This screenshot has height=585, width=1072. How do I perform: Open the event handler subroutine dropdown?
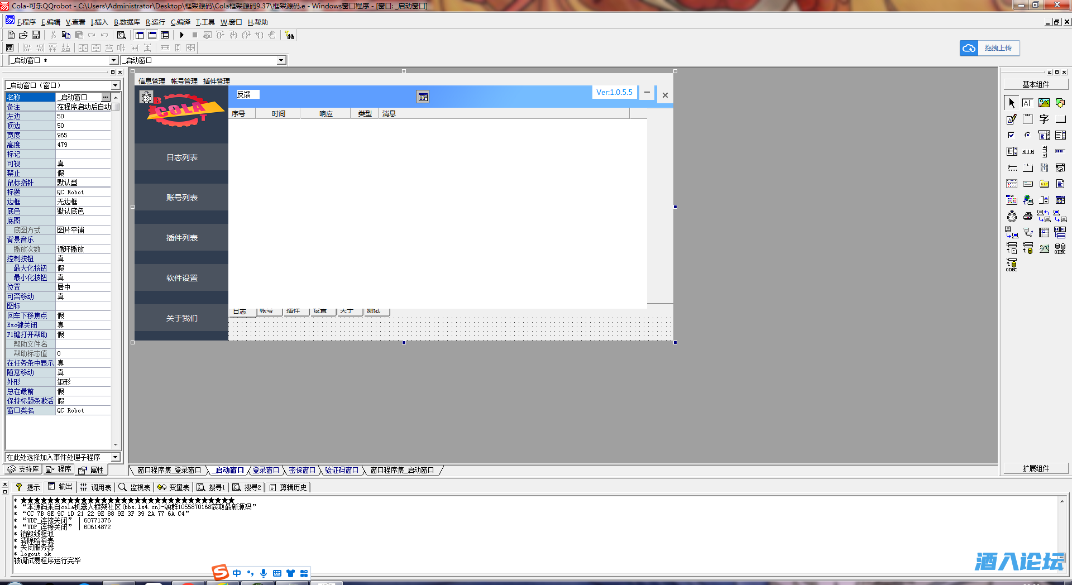[115, 457]
